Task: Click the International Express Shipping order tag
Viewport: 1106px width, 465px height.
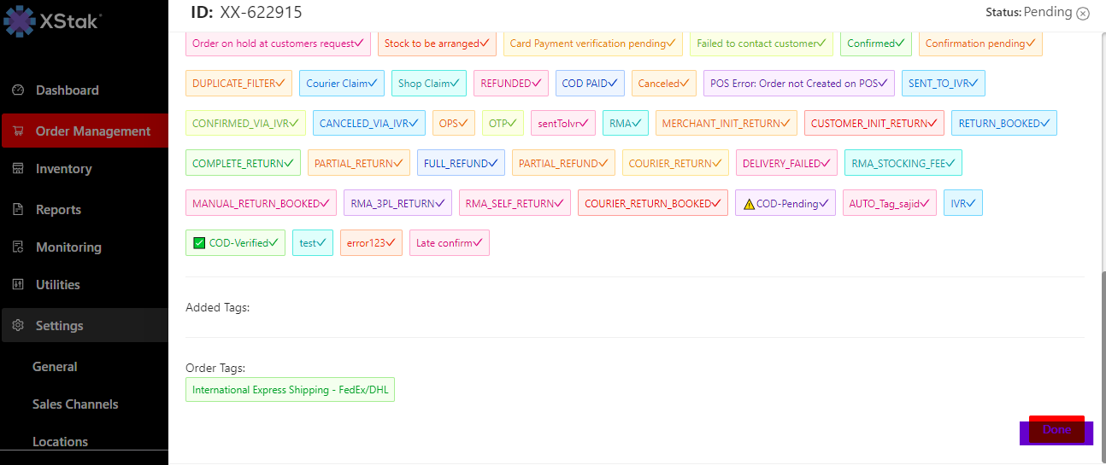Action: click(x=290, y=390)
